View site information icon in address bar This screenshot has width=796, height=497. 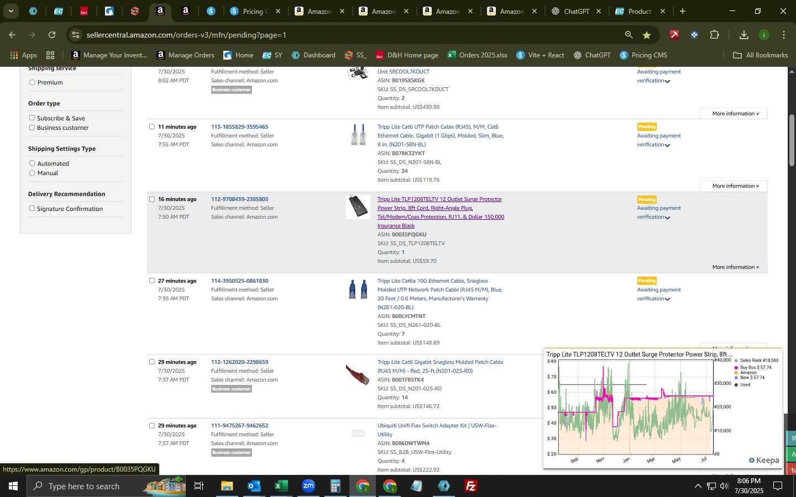click(76, 35)
